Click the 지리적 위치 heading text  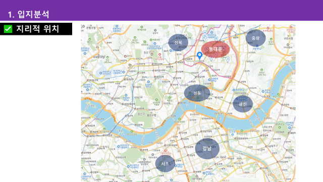[x=38, y=29]
